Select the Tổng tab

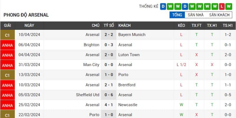pyautogui.click(x=177, y=15)
